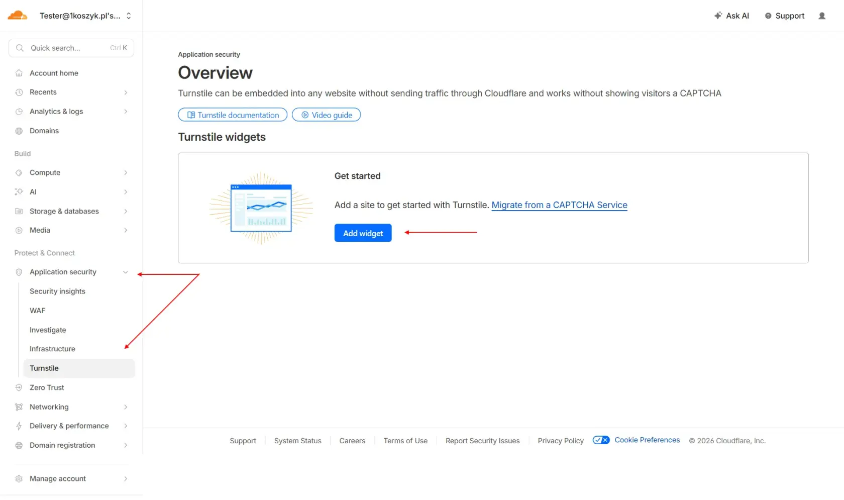Open Migrate from a CAPTCHA Service
This screenshot has height=500, width=844.
(559, 205)
